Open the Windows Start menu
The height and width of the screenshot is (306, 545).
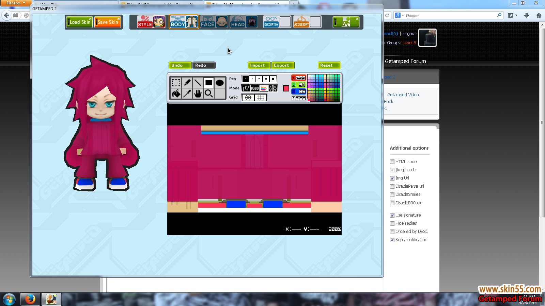[9, 300]
